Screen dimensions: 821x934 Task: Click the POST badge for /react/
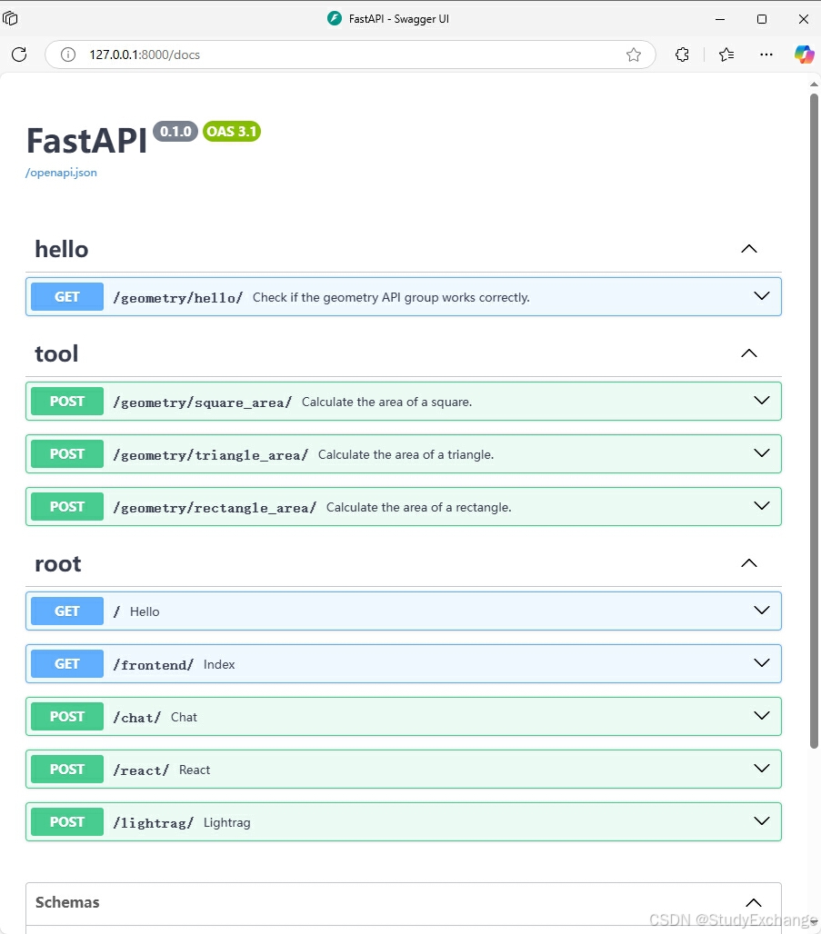coord(66,769)
